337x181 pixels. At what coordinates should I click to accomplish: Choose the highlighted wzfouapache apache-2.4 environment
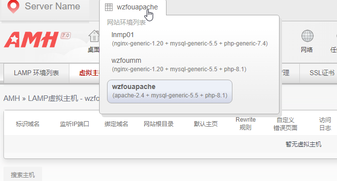[169, 91]
